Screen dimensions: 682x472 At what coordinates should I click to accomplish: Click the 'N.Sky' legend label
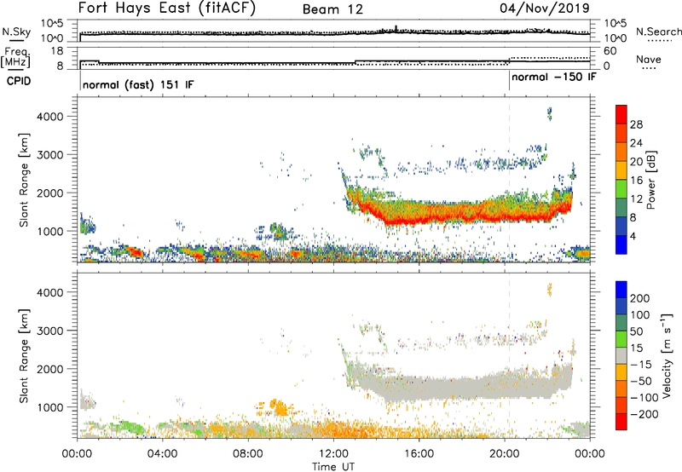(x=16, y=32)
